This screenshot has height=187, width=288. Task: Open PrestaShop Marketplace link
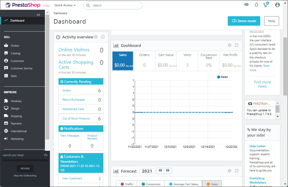click(x=258, y=181)
